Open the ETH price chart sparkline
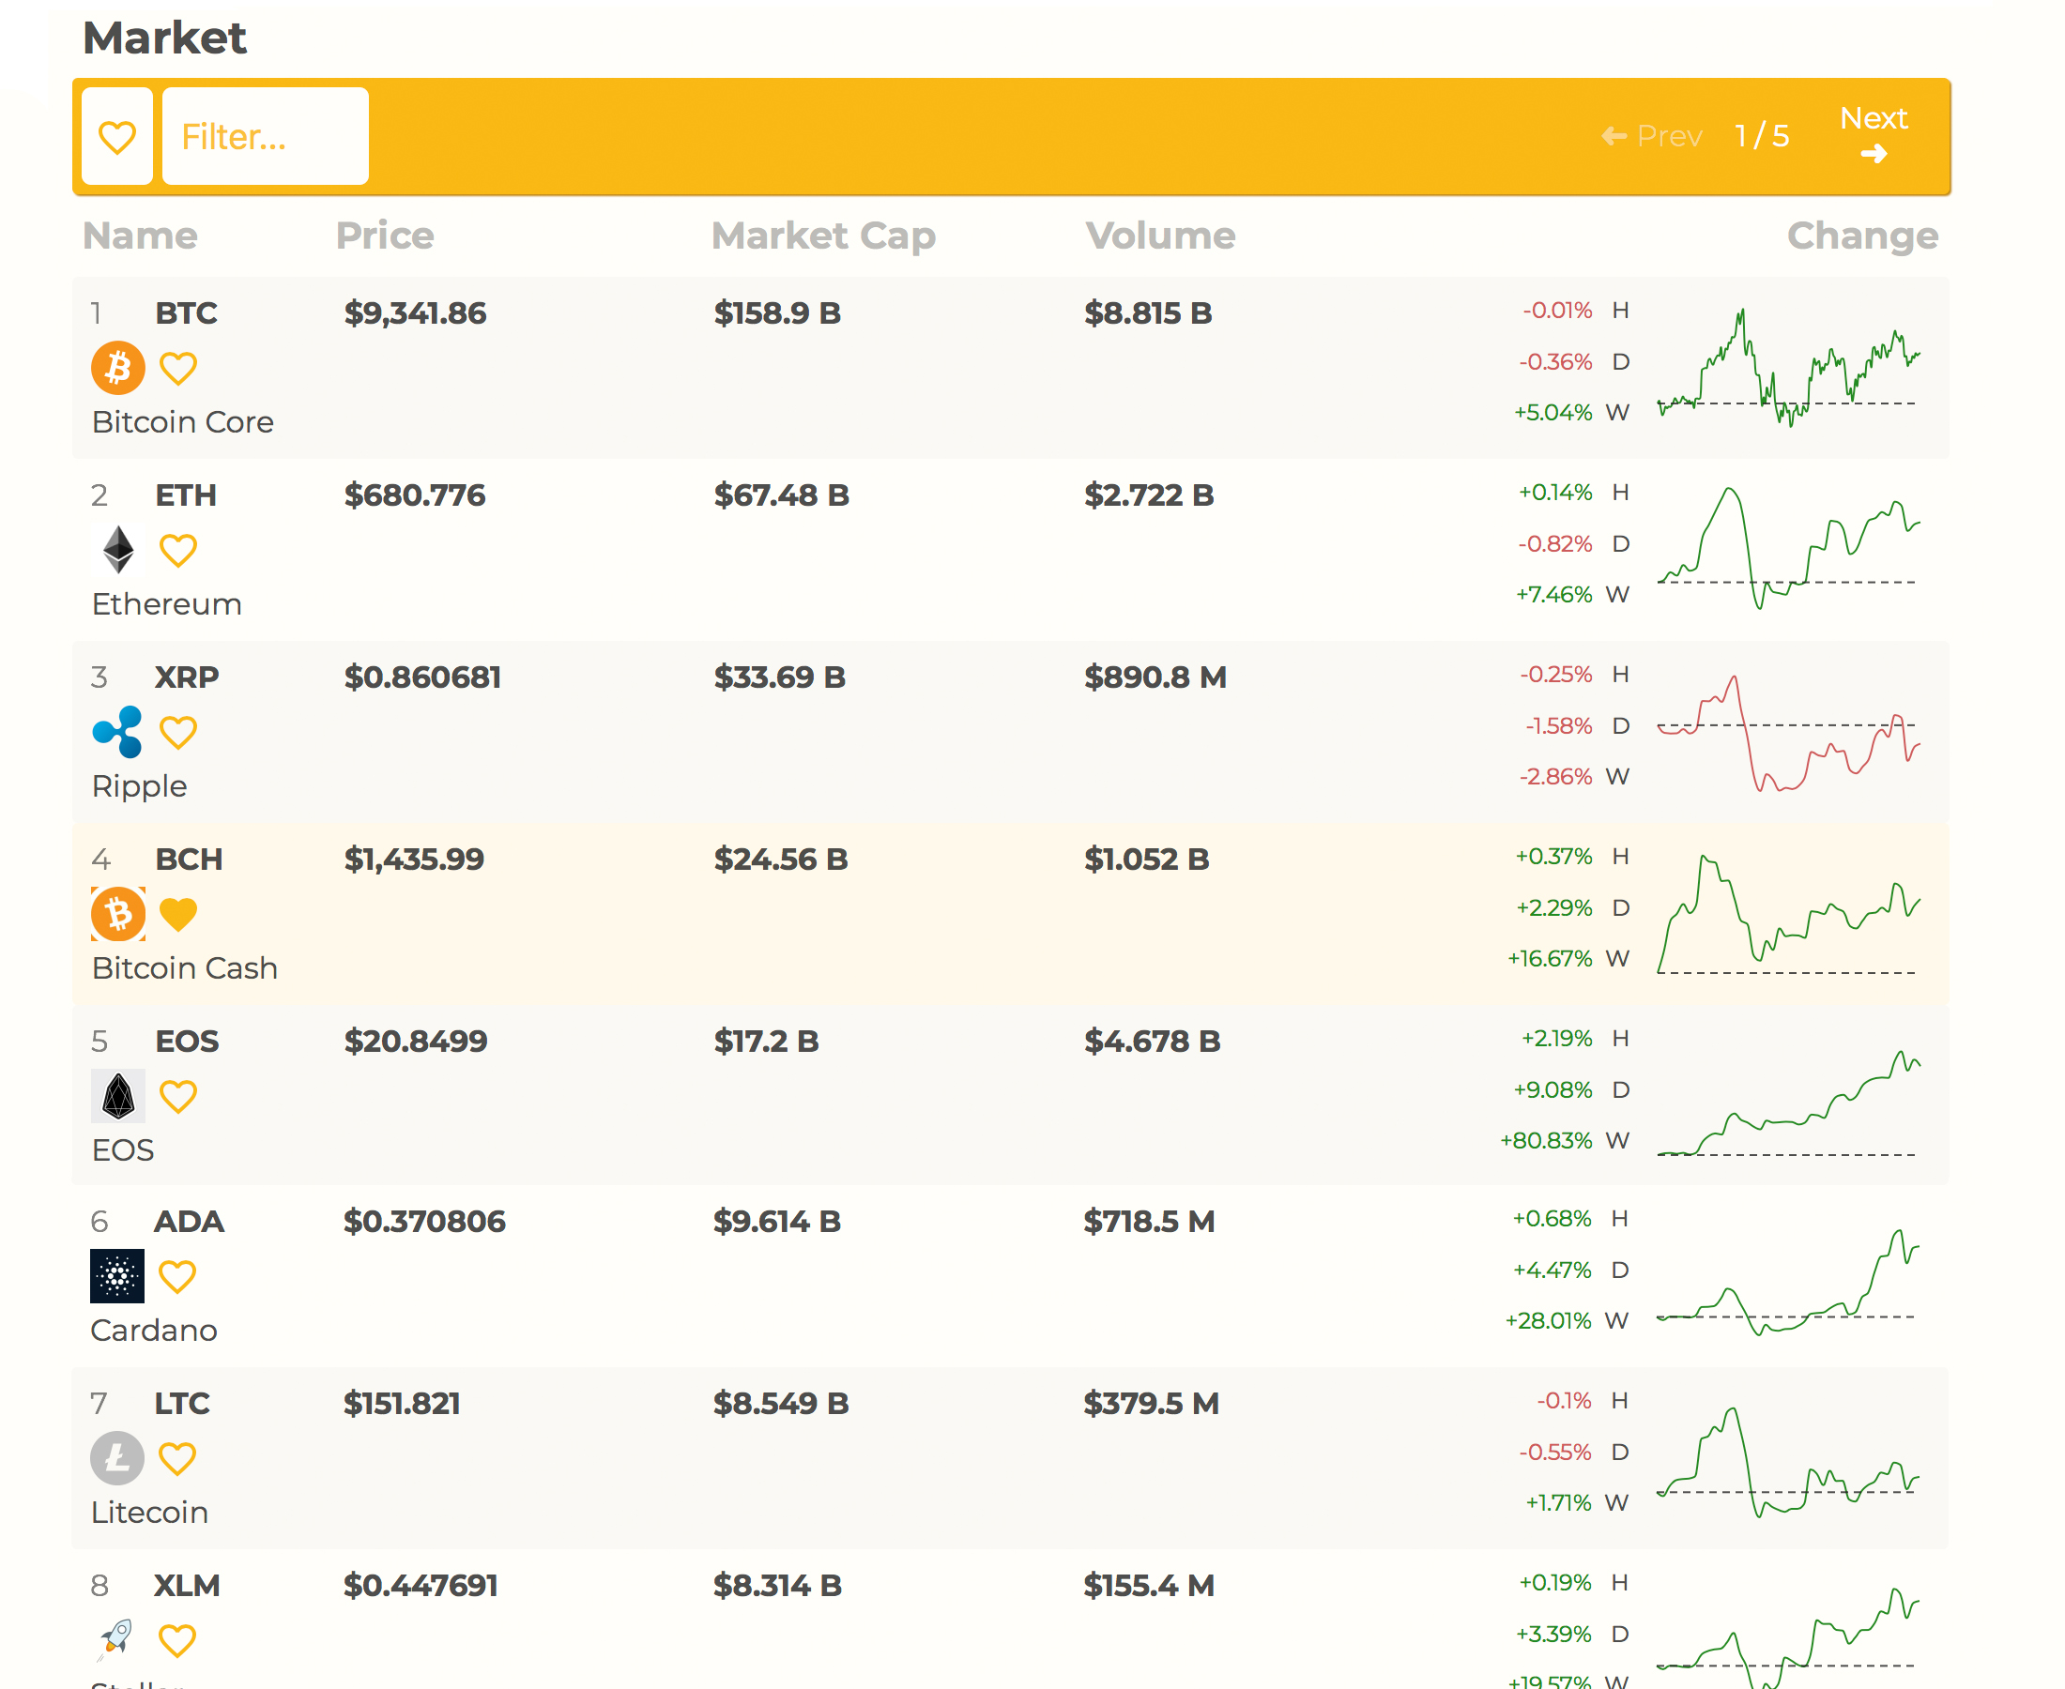Image resolution: width=2065 pixels, height=1689 pixels. (x=1789, y=548)
